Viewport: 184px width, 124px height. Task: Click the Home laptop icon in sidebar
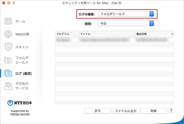tap(8, 21)
